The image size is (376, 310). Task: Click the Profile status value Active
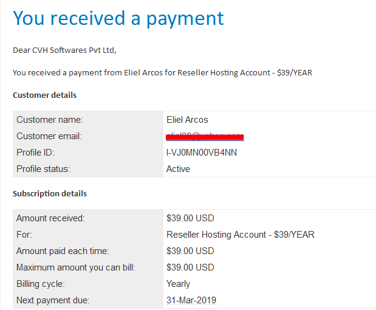178,169
